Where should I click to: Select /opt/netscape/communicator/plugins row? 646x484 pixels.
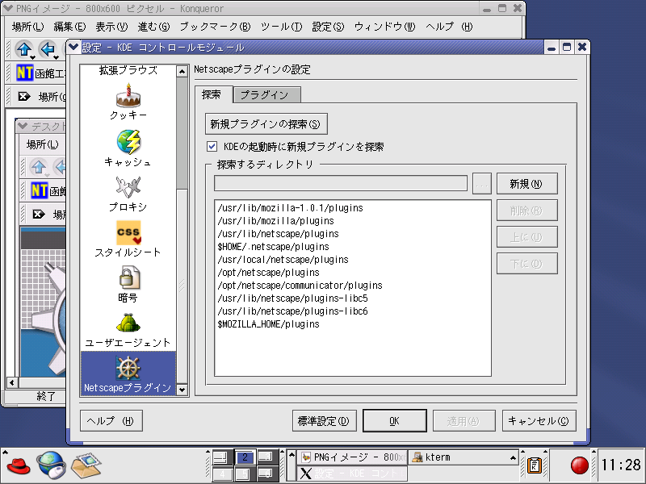click(353, 286)
